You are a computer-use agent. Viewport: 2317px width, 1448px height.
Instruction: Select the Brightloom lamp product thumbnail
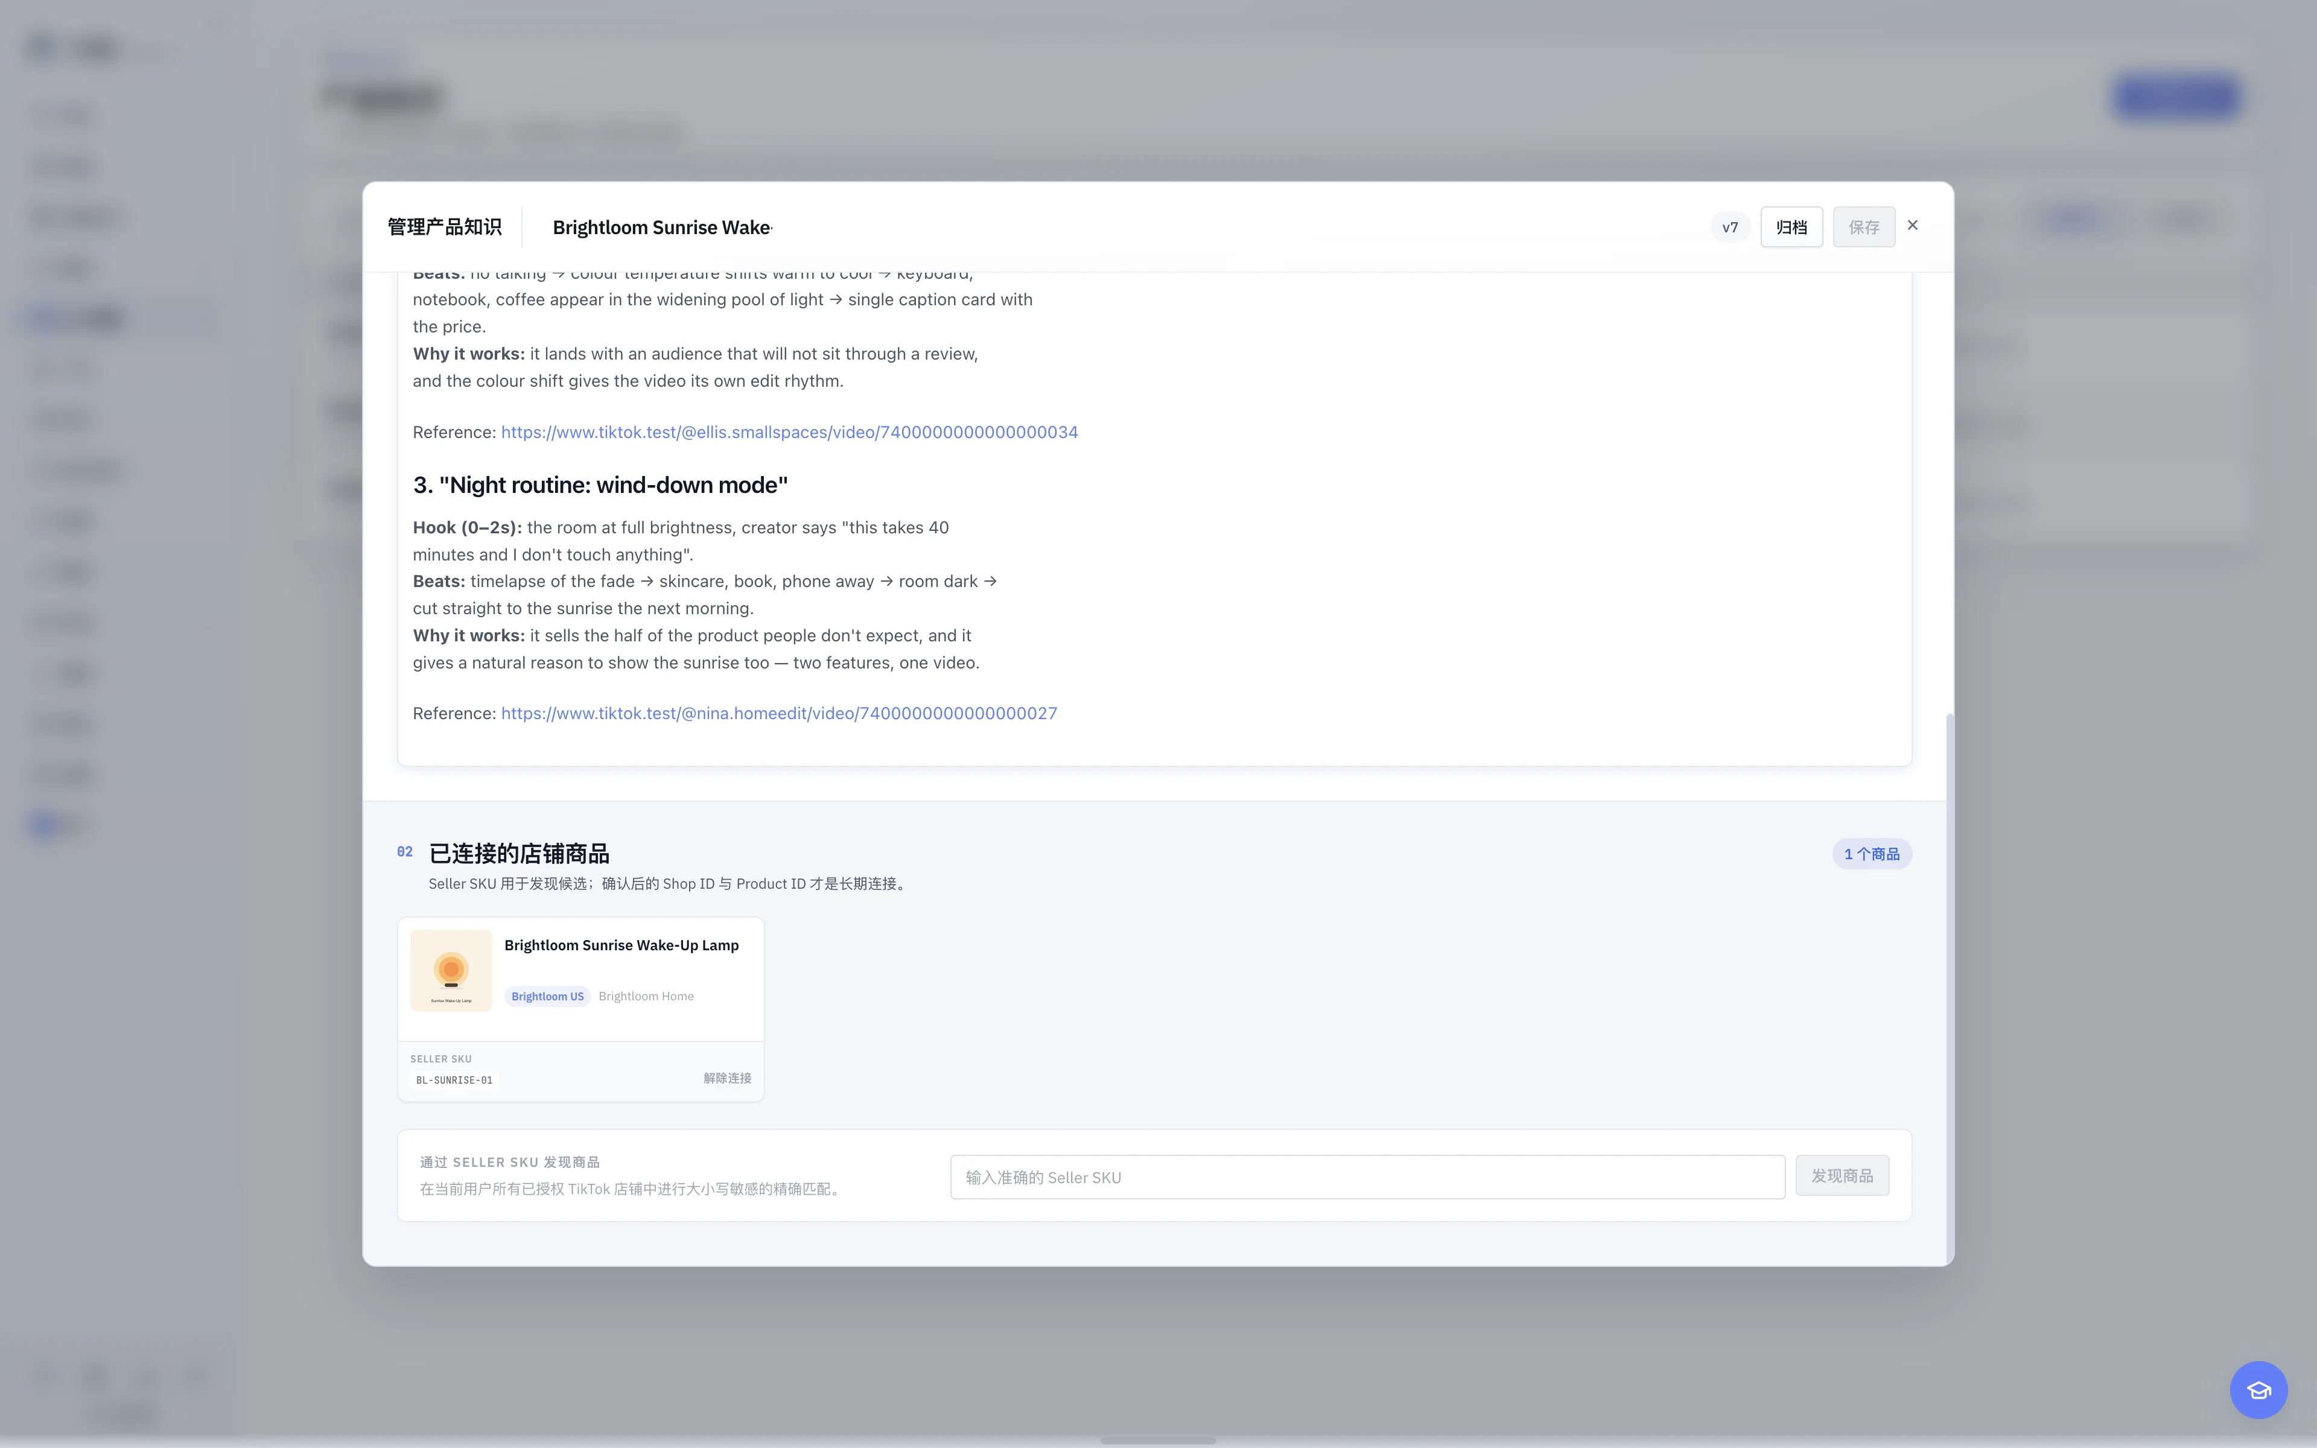pyautogui.click(x=451, y=970)
